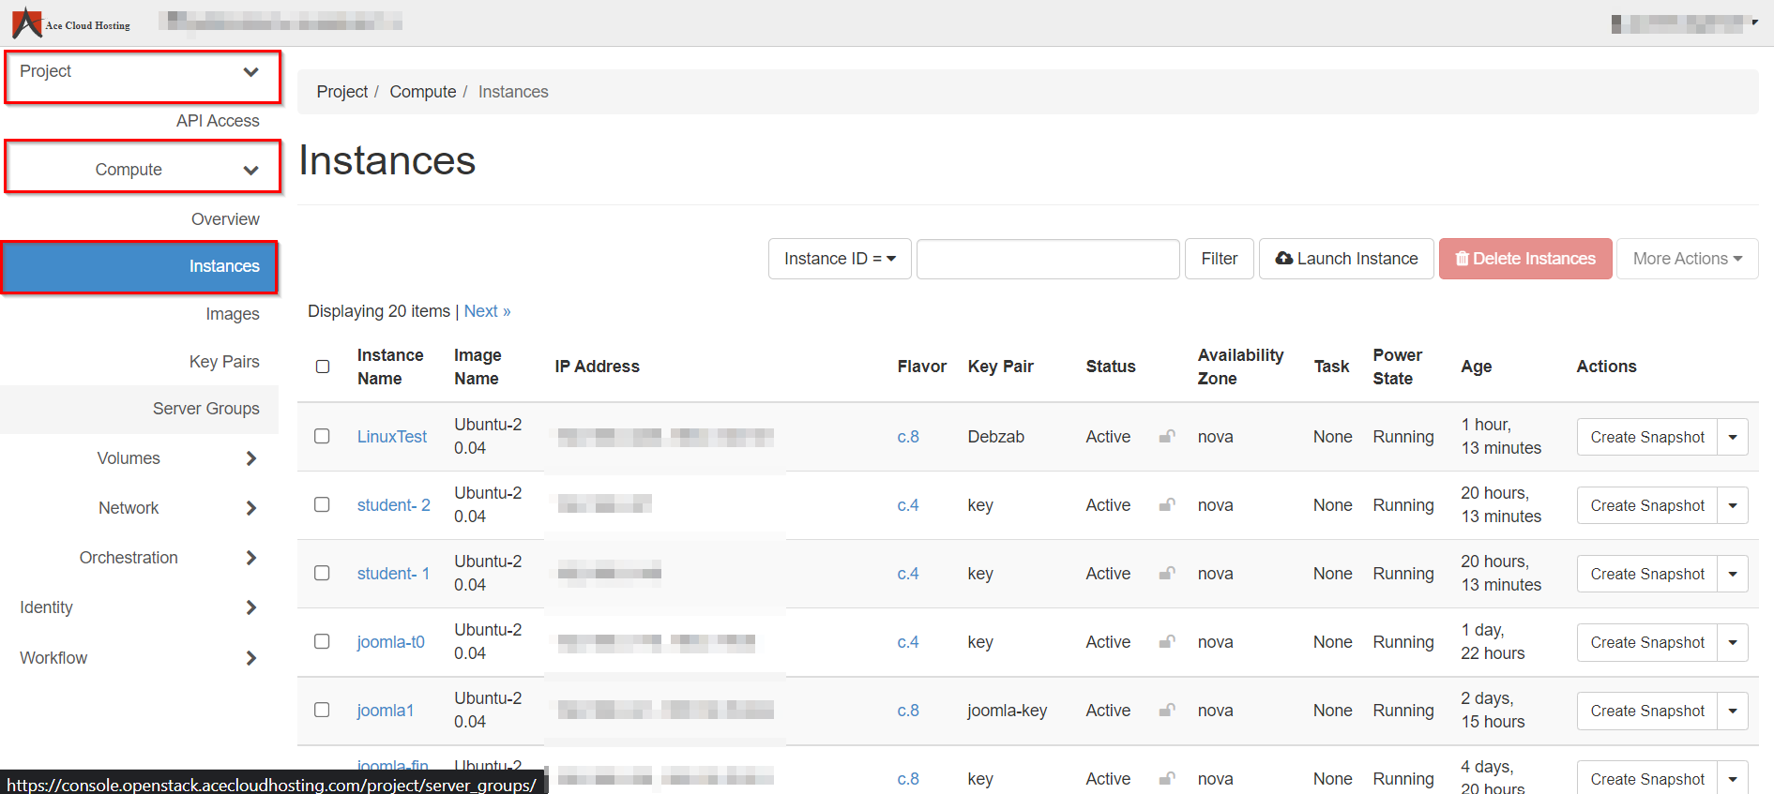This screenshot has height=794, width=1774.
Task: Create Snapshot for joomla1 instance
Action: click(1646, 711)
